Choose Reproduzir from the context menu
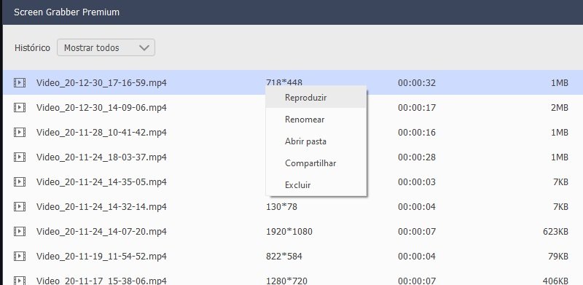Screen dimensions: 583x285 click(x=316, y=98)
